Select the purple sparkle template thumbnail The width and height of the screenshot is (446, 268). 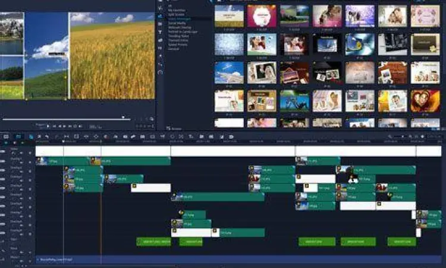point(360,16)
